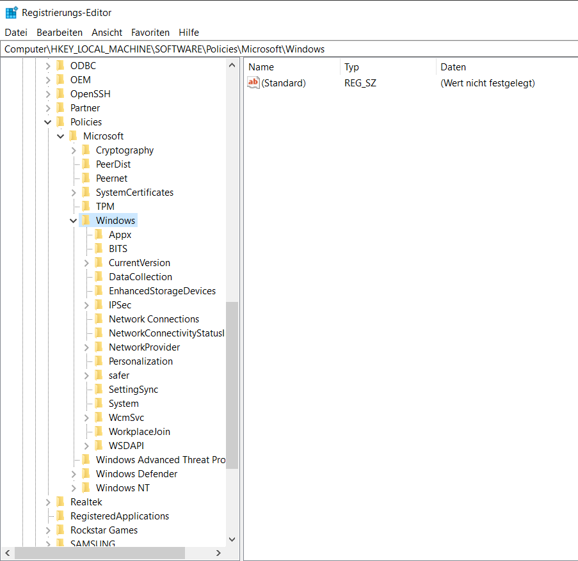Expand the Windows Defender key

pos(74,474)
